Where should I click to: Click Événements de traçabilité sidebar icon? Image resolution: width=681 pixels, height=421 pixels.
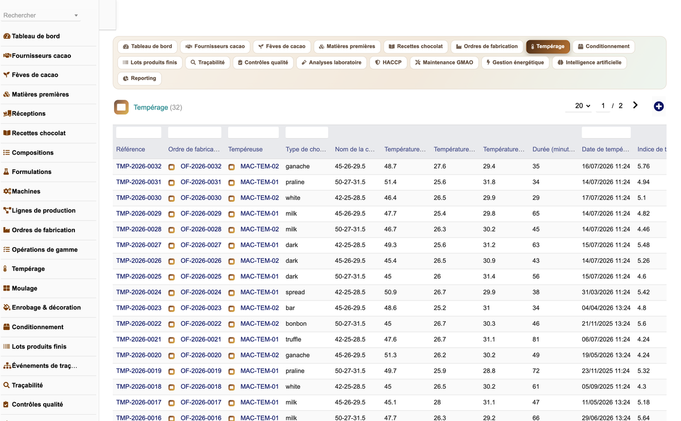coord(7,365)
